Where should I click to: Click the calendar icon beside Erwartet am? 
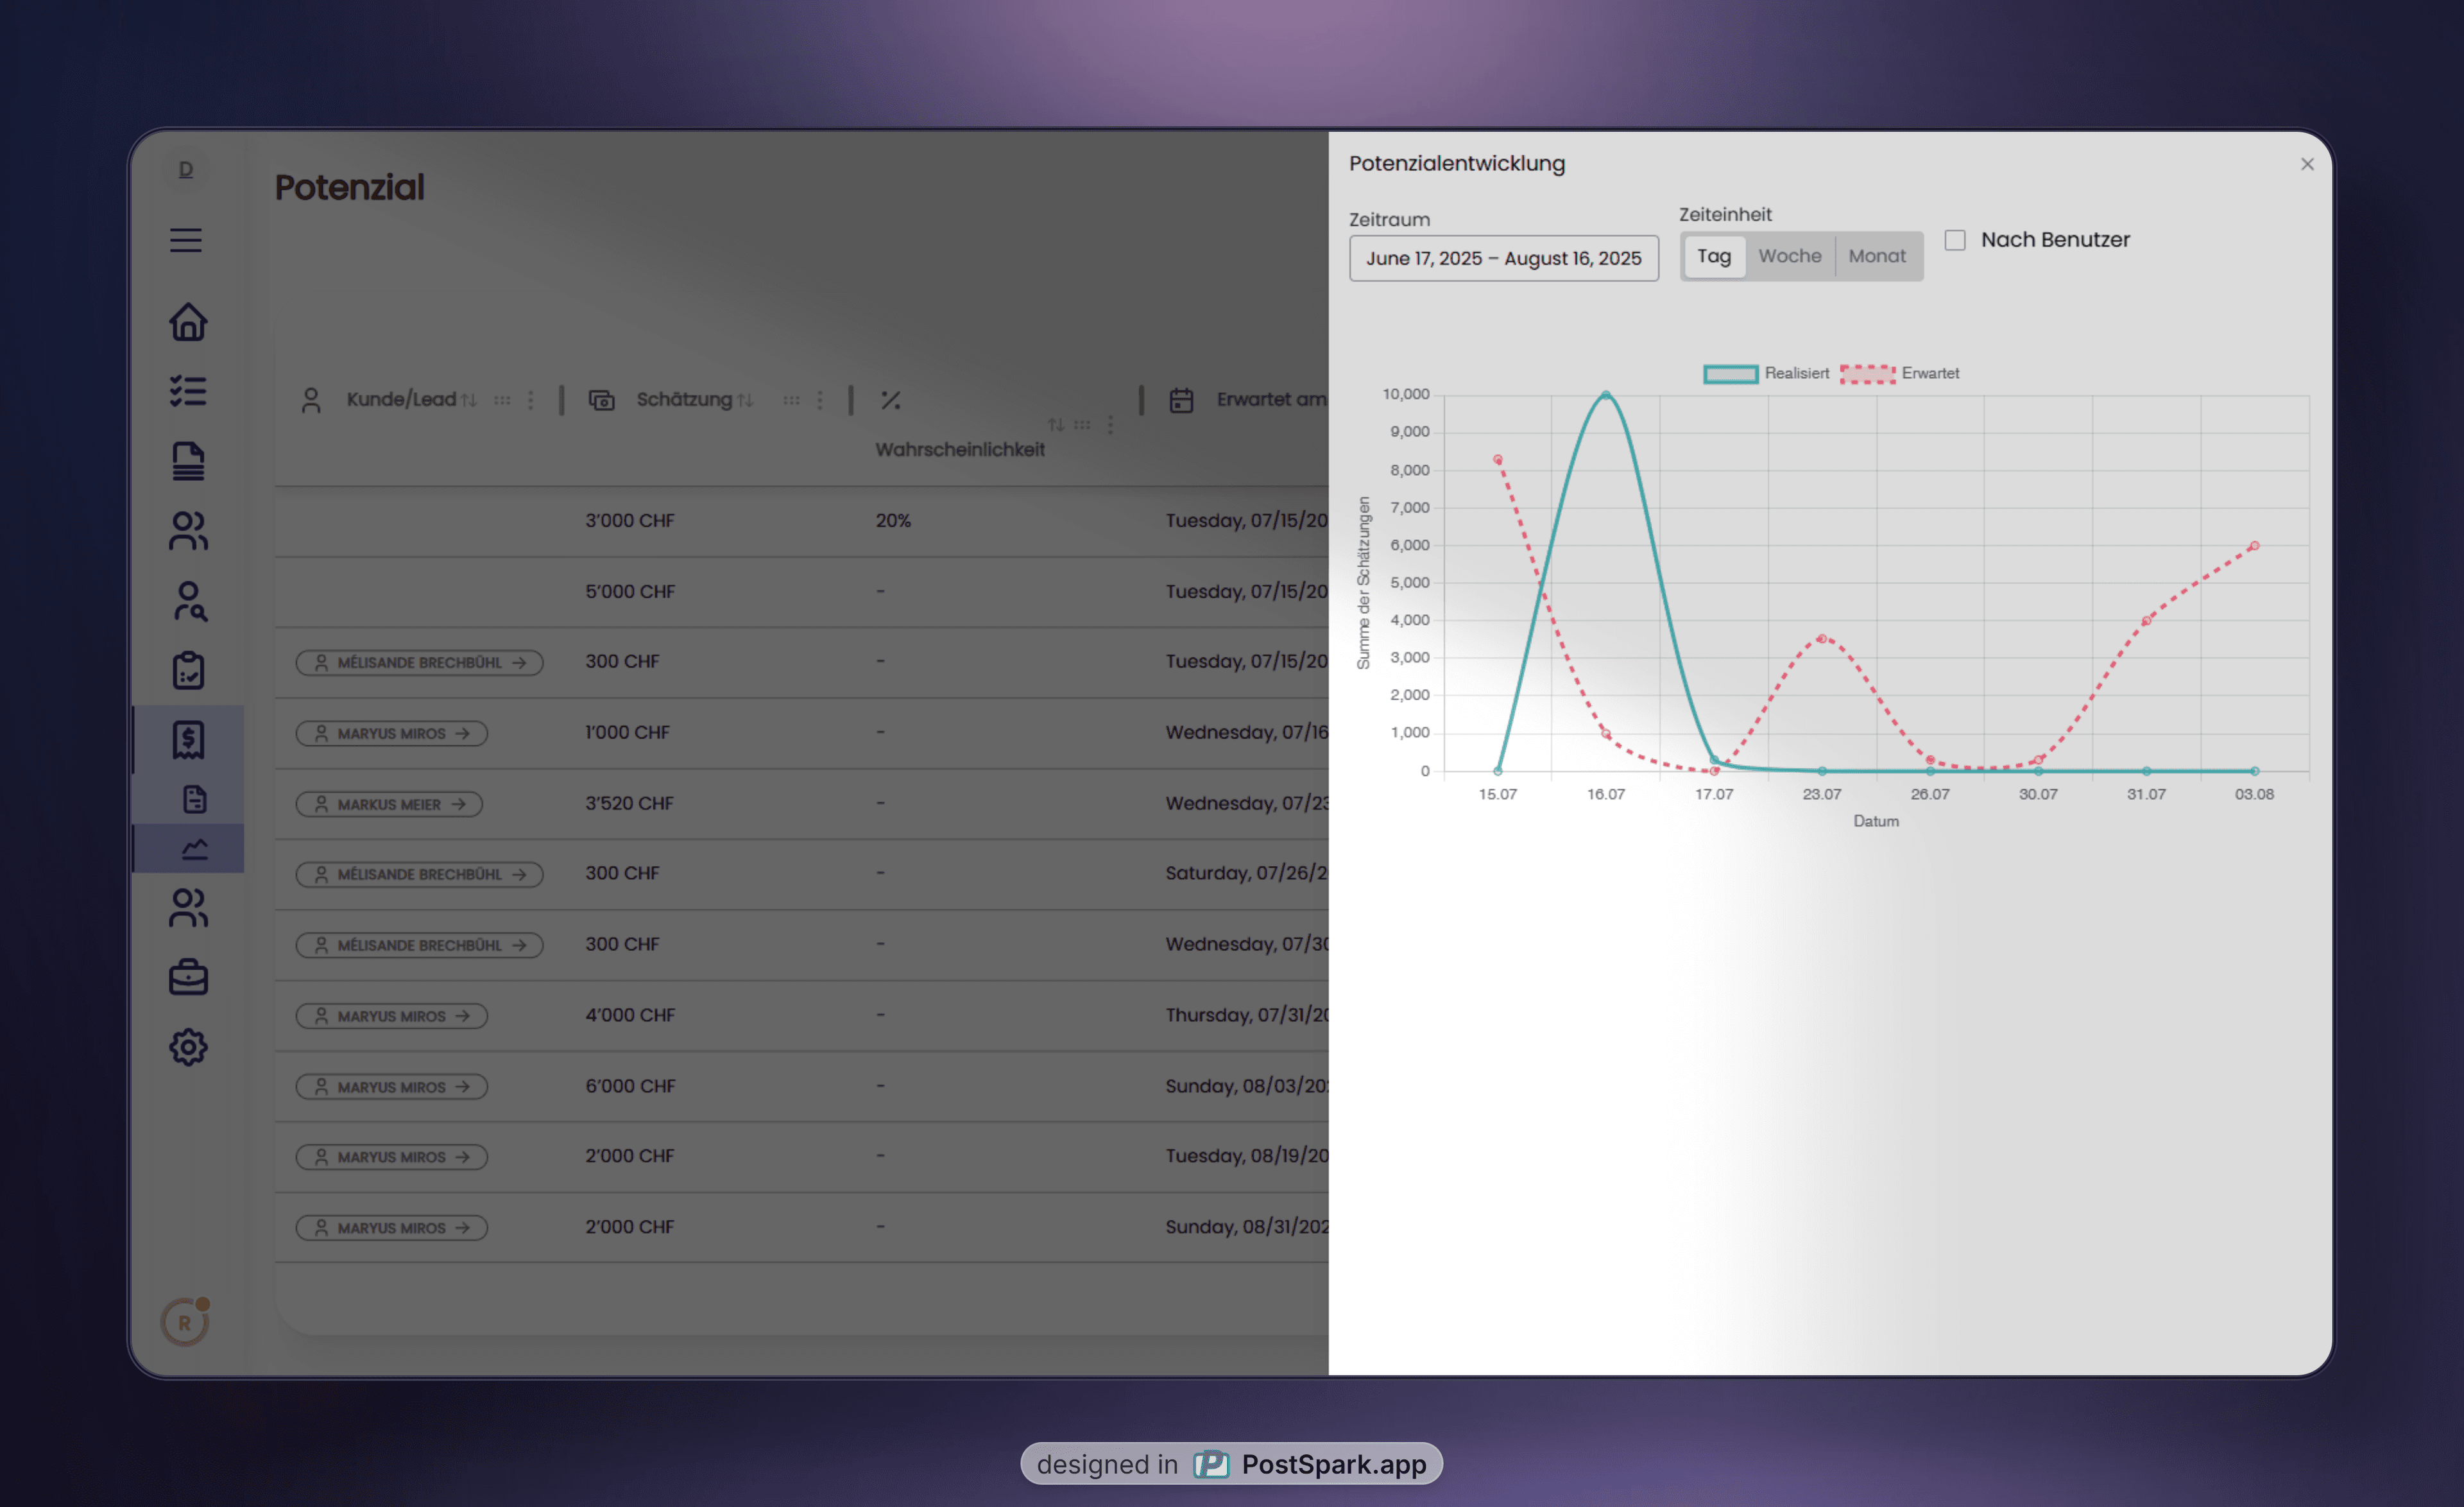click(x=1181, y=400)
